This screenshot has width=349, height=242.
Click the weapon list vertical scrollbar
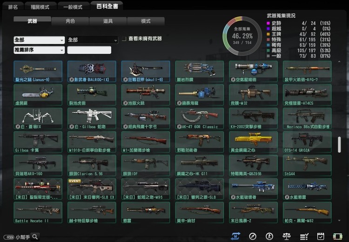(339, 145)
